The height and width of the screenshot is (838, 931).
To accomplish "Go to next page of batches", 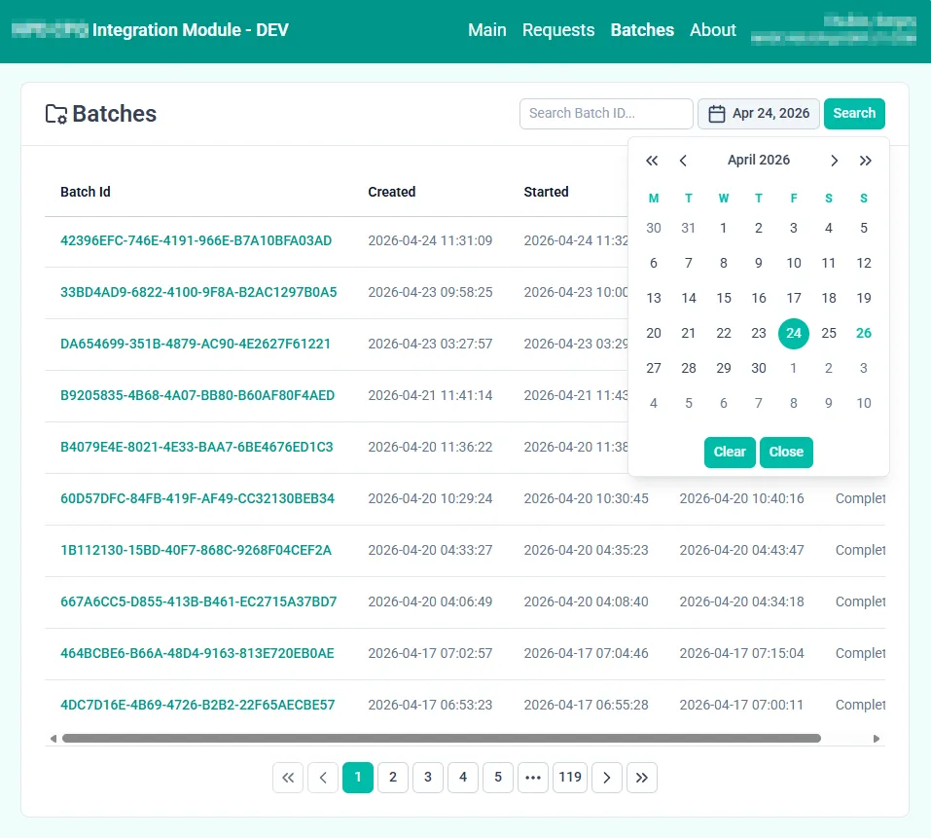I will (607, 777).
